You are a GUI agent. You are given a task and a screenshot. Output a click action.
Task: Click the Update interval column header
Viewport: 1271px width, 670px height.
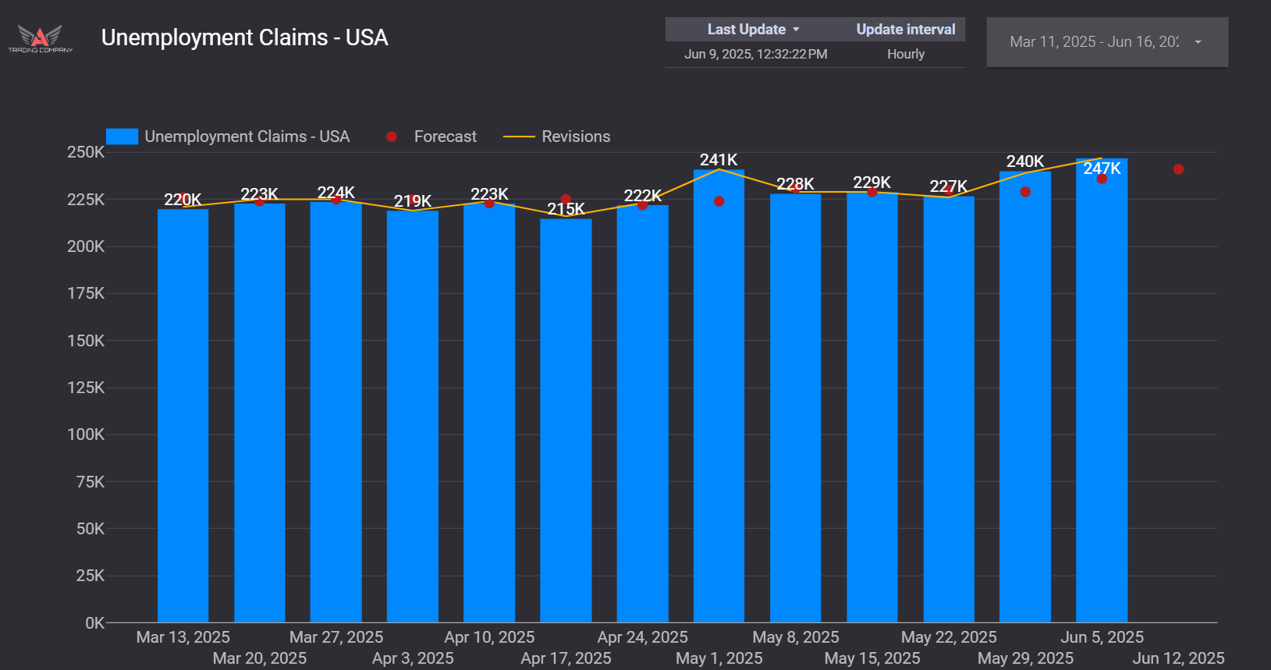[905, 30]
